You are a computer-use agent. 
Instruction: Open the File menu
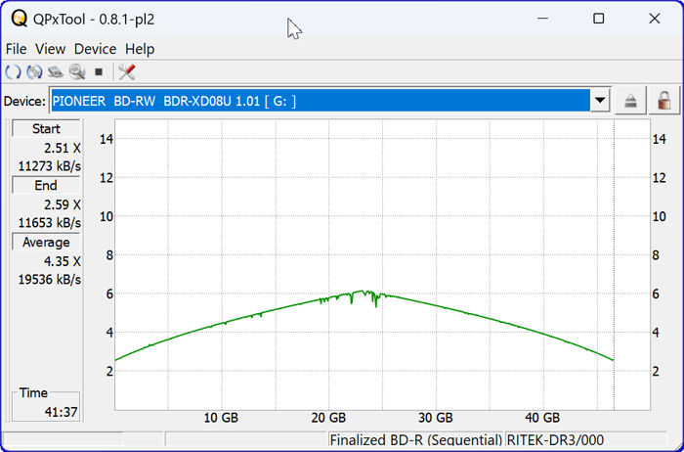coord(16,49)
